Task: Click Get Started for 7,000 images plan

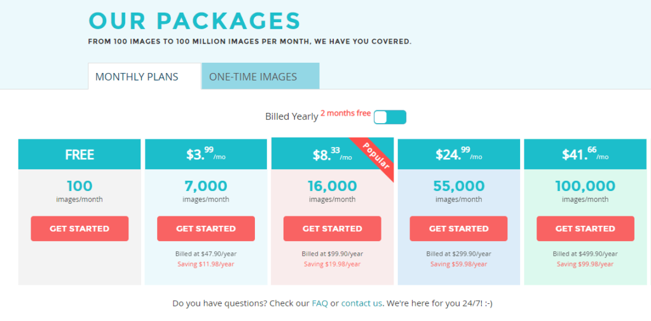Action: coord(206,228)
